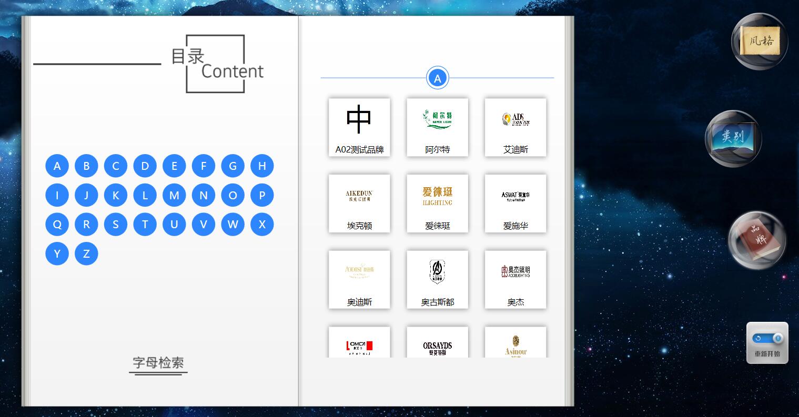Screen dimensions: 799x417
Task: Jump to brands starting with P
Action: [262, 196]
